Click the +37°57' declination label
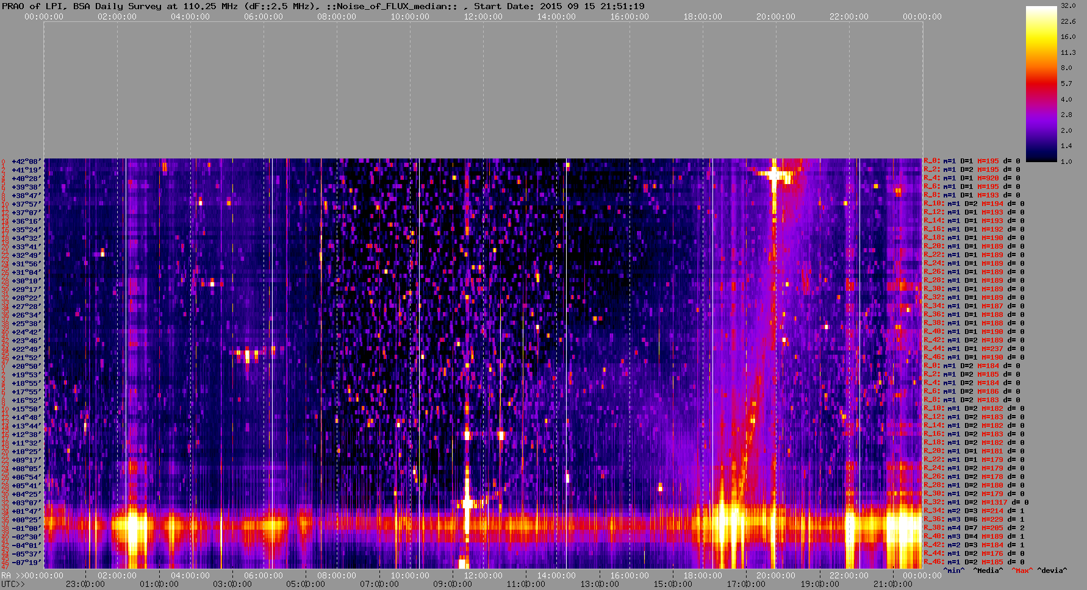Viewport: 1087px width, 590px height. [x=26, y=204]
